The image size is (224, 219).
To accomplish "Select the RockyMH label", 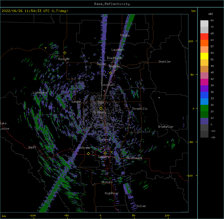I will (64, 59).
